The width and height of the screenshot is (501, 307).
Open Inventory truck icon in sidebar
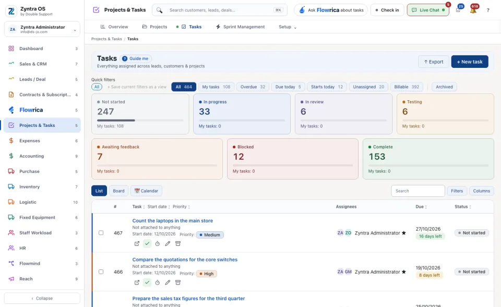[x=11, y=187]
